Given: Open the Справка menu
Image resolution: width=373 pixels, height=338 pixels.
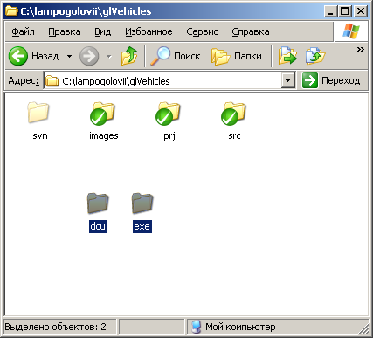Looking at the screenshot, I should point(251,31).
